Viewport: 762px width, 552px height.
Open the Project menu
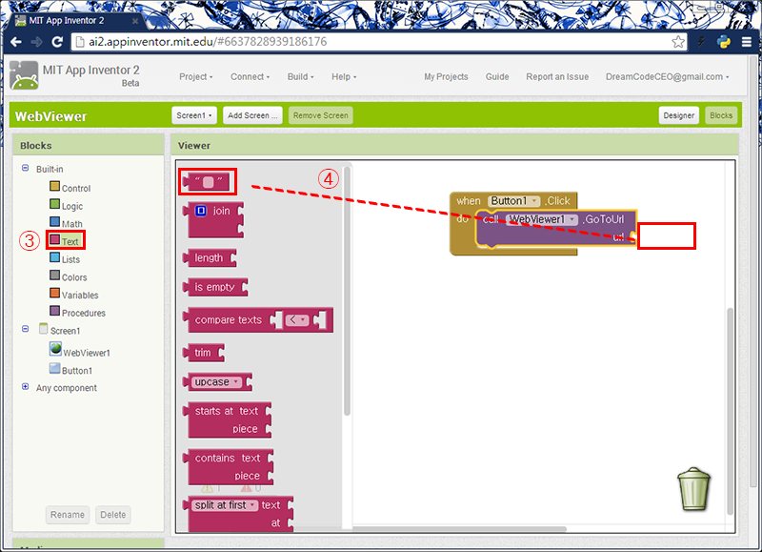tap(196, 77)
